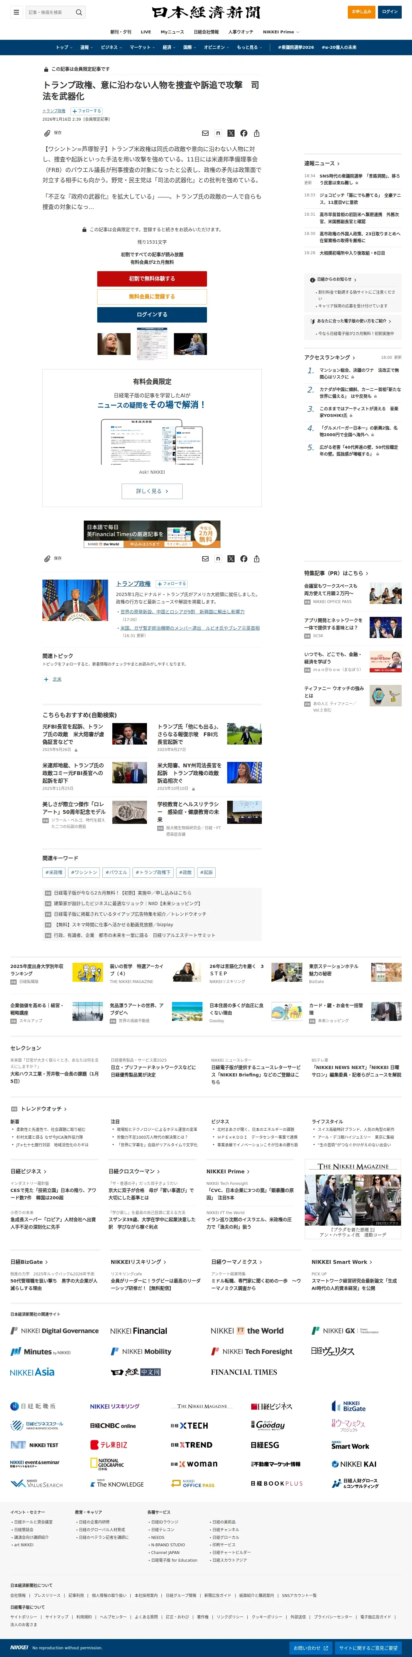Open the hamburger menu icon
The width and height of the screenshot is (412, 1657).
point(16,12)
